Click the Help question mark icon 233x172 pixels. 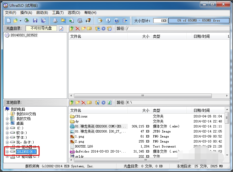pos(116,21)
